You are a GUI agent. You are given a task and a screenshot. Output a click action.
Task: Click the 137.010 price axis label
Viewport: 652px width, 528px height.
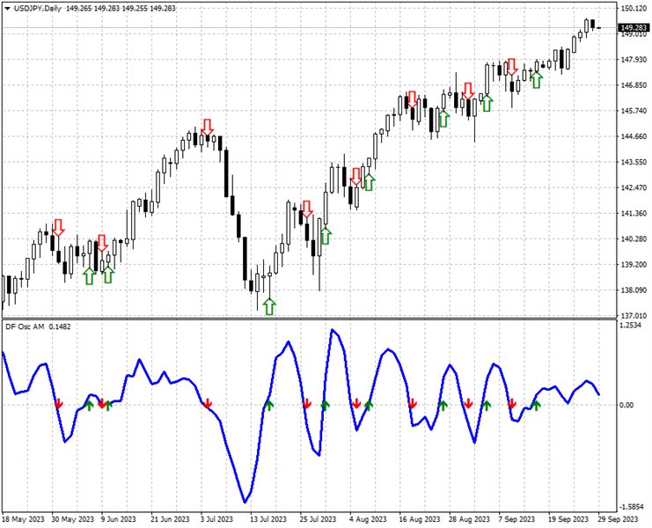click(634, 316)
